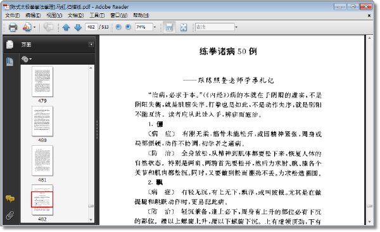
Task: Maximize the Adobe Reader window
Action: point(353,6)
